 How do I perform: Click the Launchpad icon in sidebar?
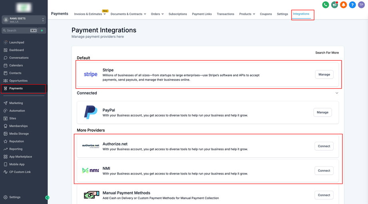[6, 42]
